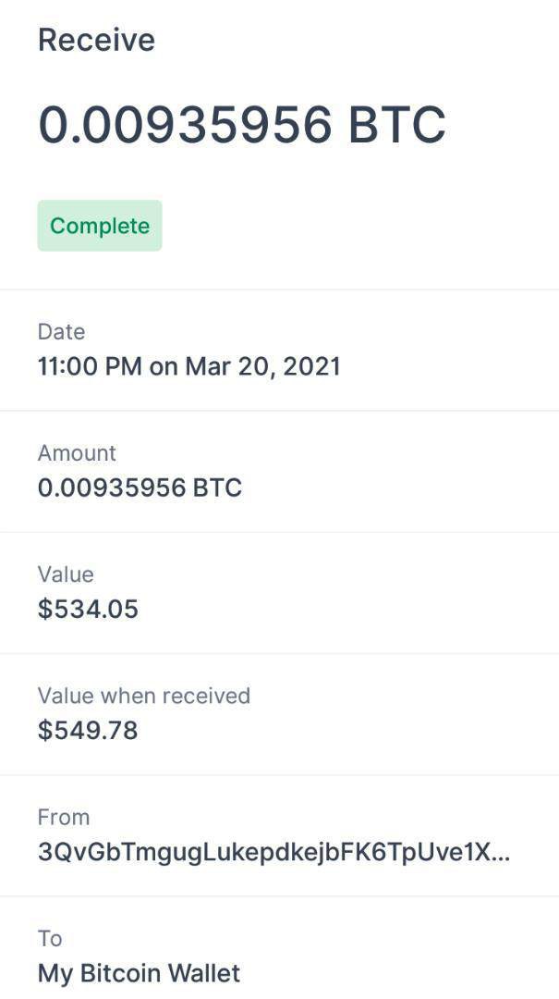This screenshot has width=559, height=999.
Task: Click the green Complete status badge
Action: click(100, 226)
